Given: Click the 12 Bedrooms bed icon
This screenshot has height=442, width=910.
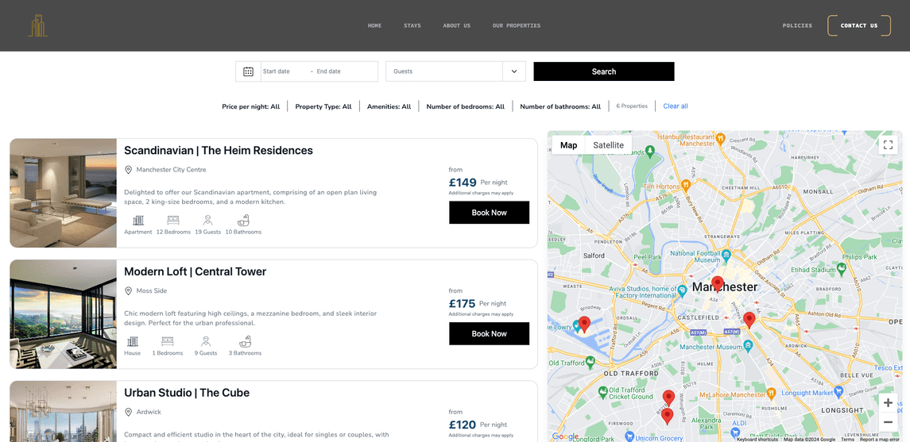Looking at the screenshot, I should coord(173,220).
